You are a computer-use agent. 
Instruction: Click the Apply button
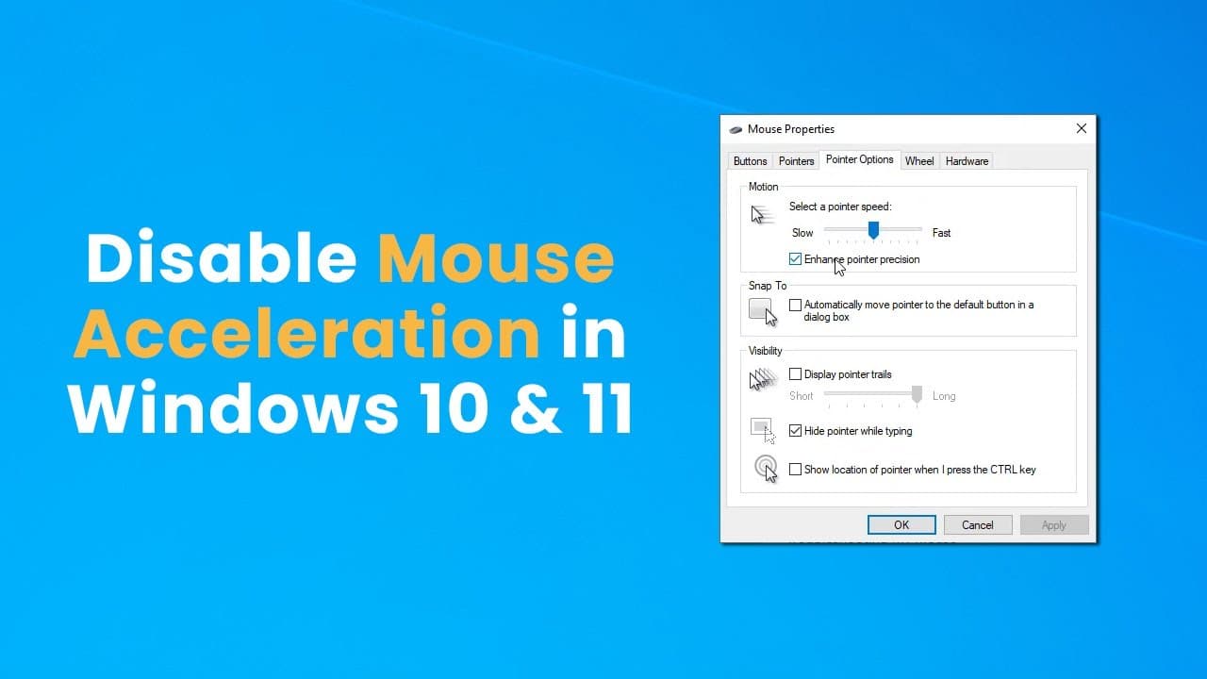point(1054,525)
